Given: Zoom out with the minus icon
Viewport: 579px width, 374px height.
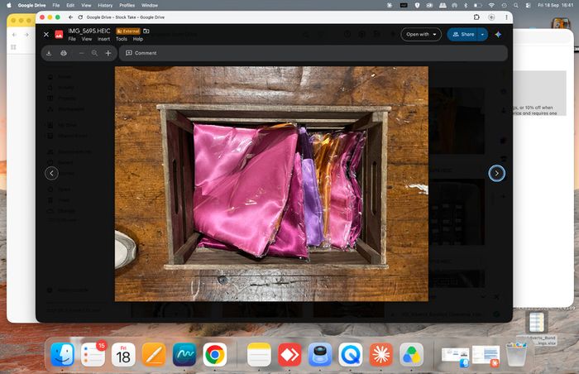Looking at the screenshot, I should (82, 53).
